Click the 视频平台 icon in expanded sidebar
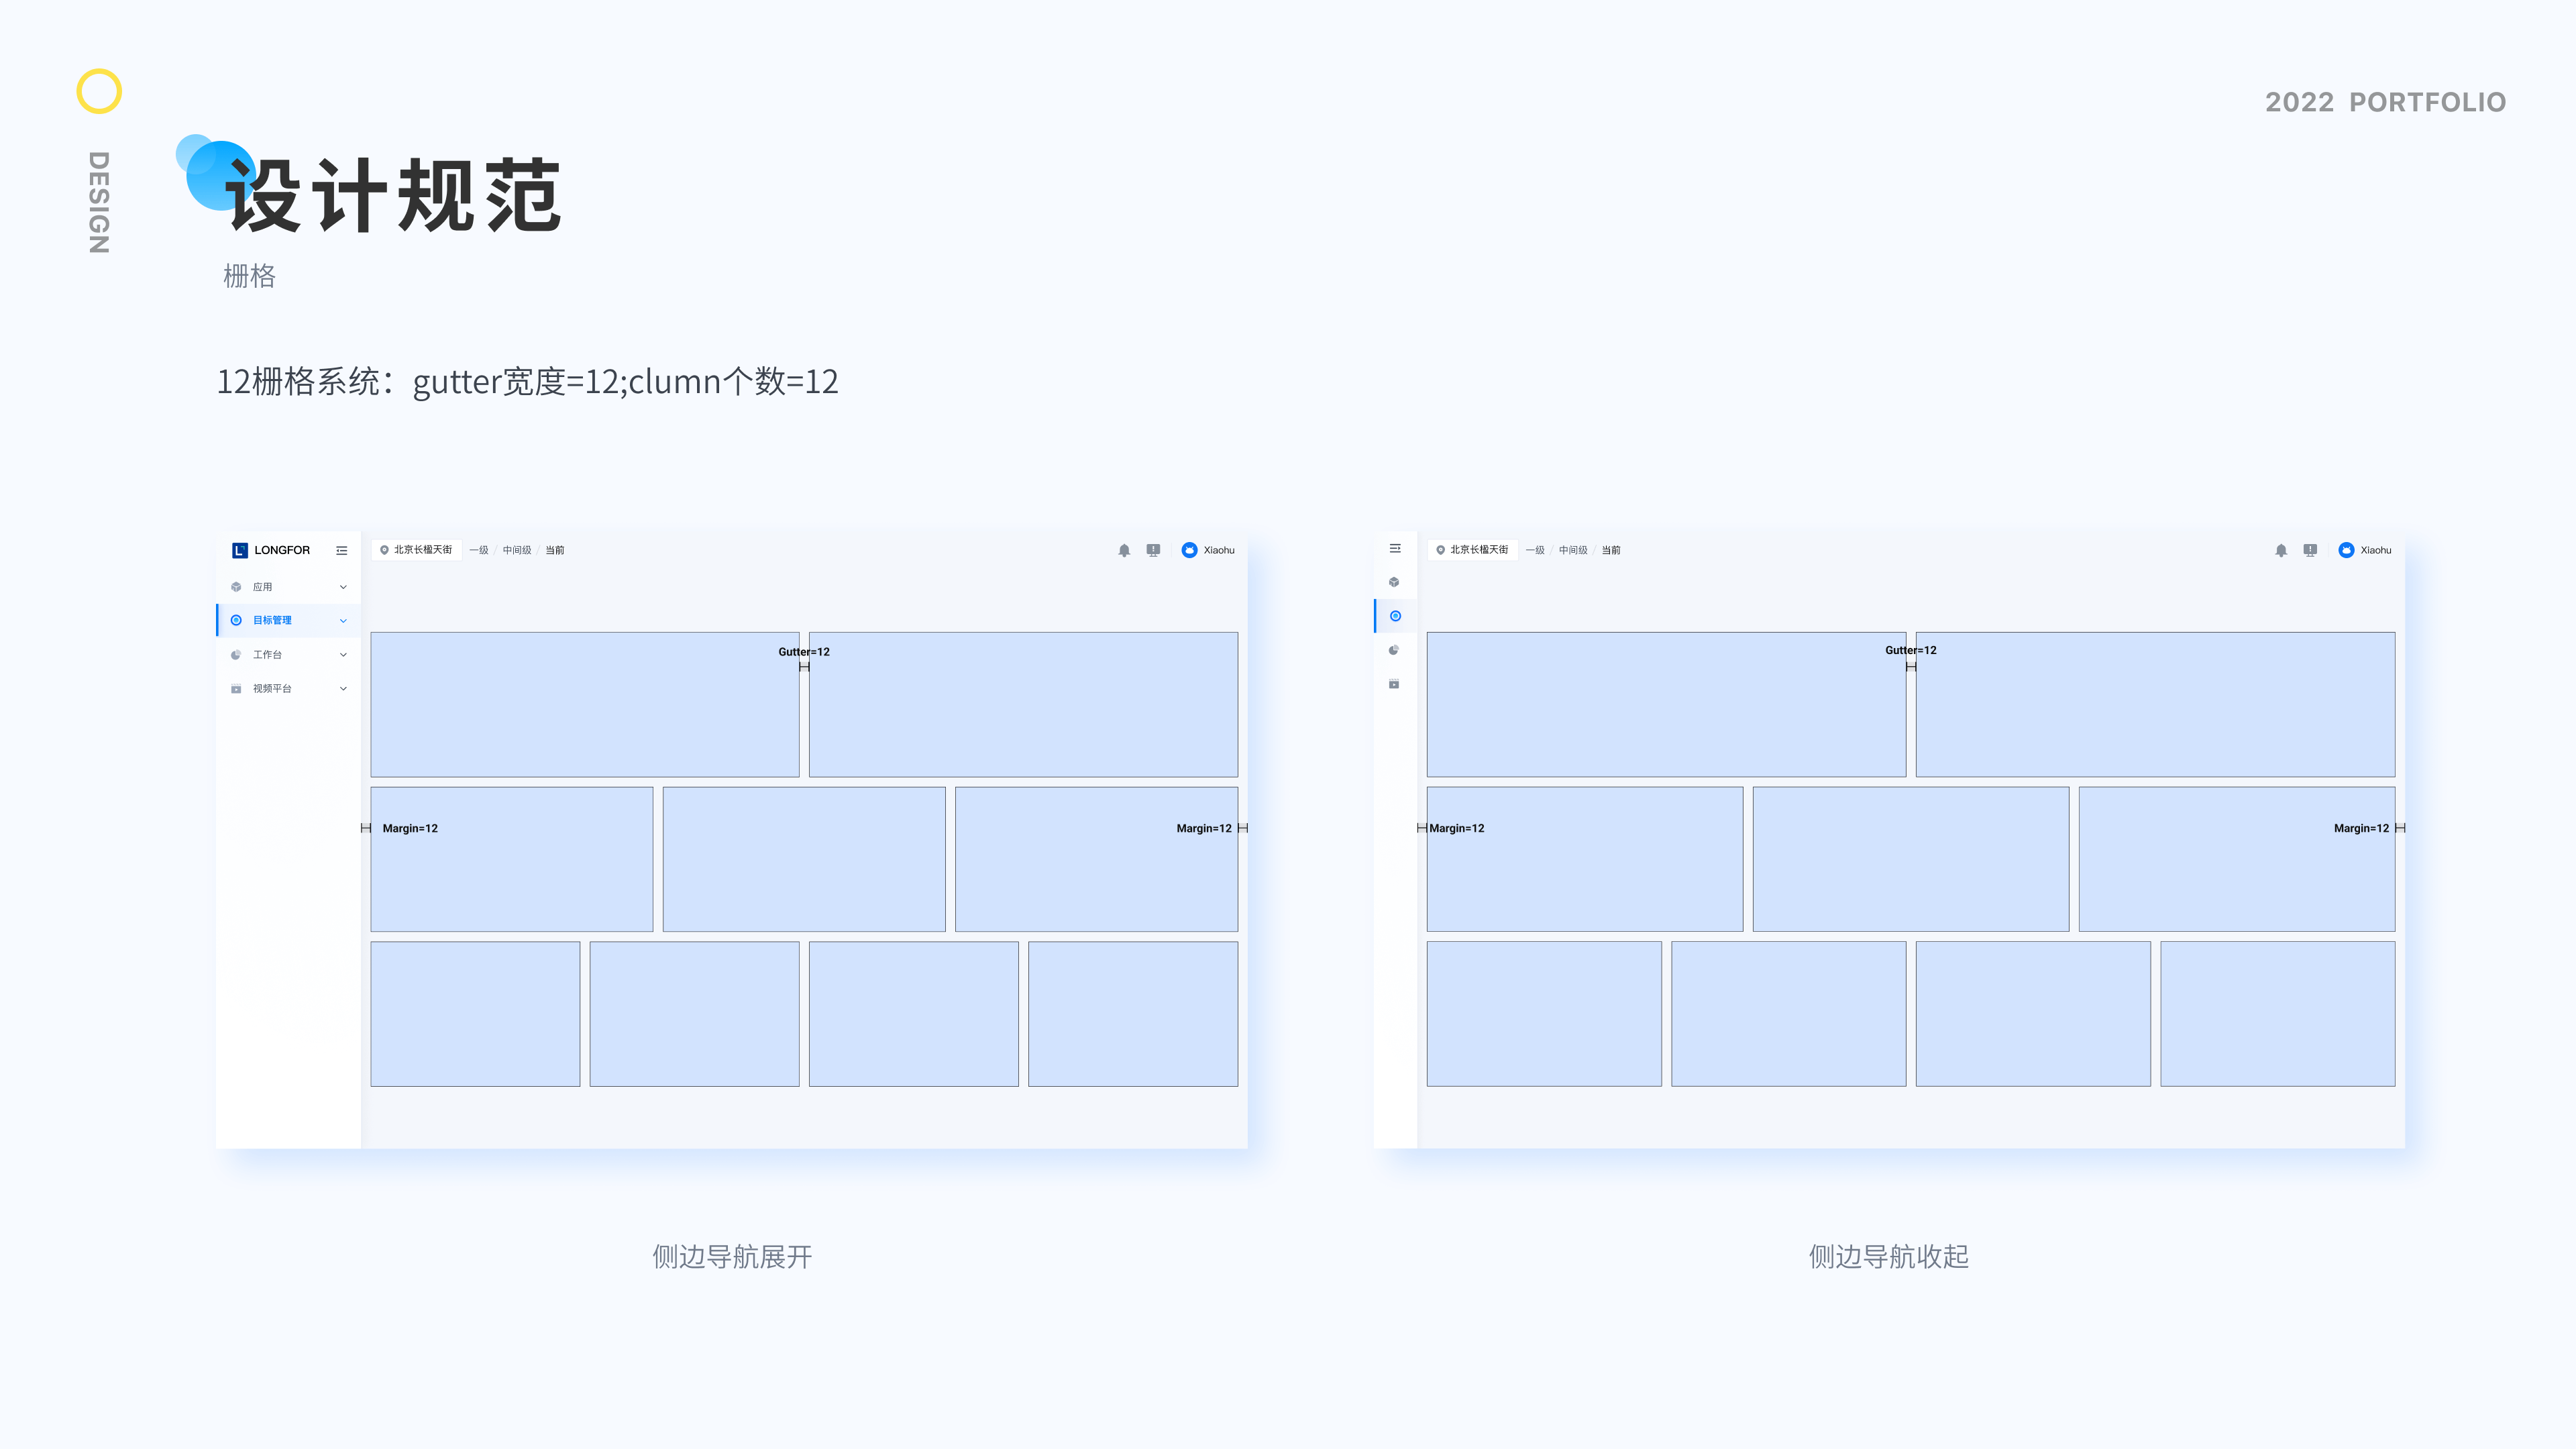Viewport: 2576px width, 1449px height. [236, 689]
